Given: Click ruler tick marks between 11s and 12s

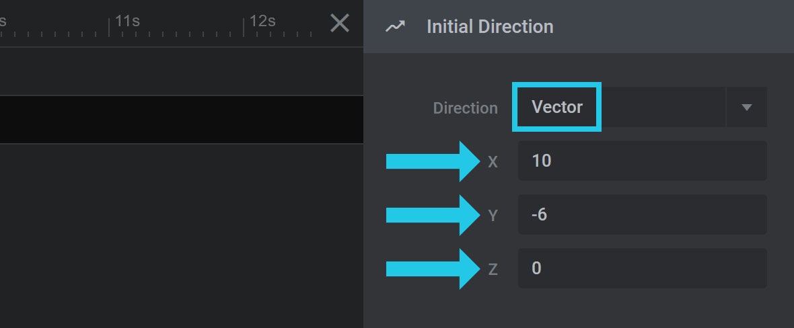Looking at the screenshot, I should point(176,34).
